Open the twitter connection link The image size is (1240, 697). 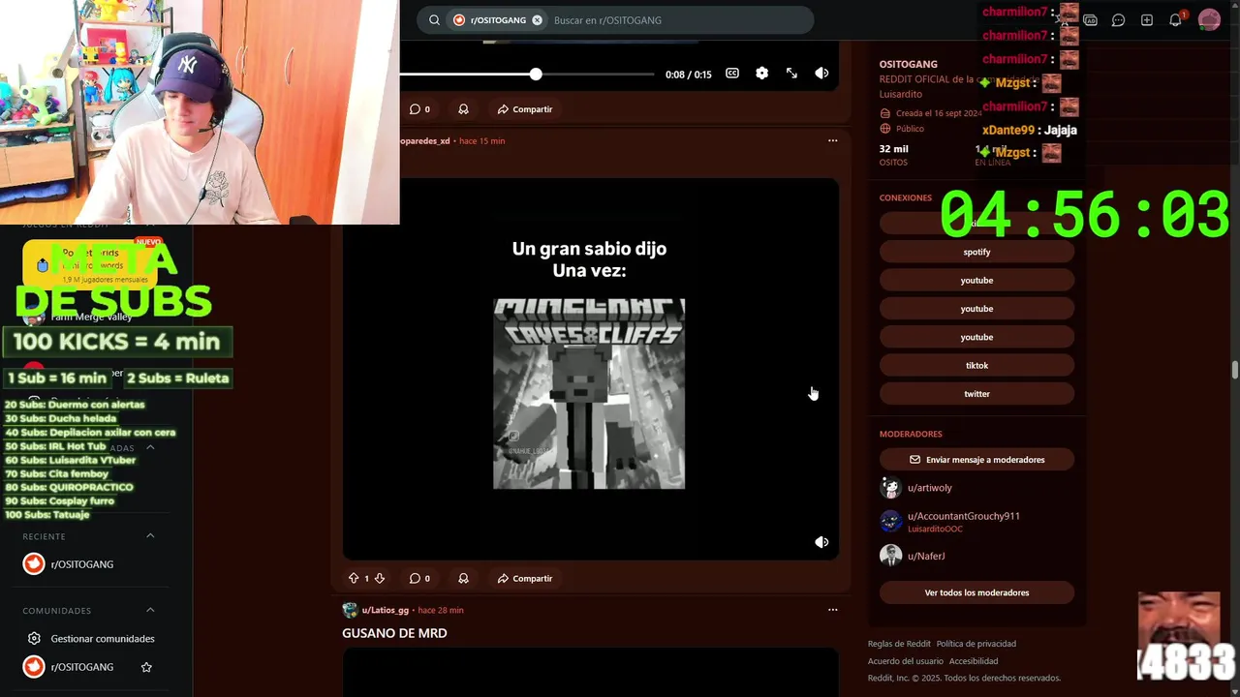[976, 394]
